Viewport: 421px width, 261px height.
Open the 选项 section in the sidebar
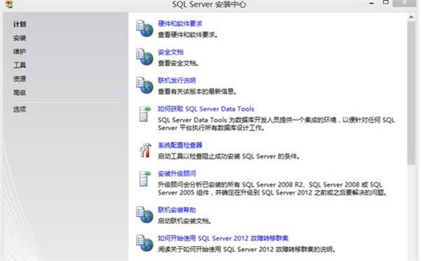click(x=20, y=109)
